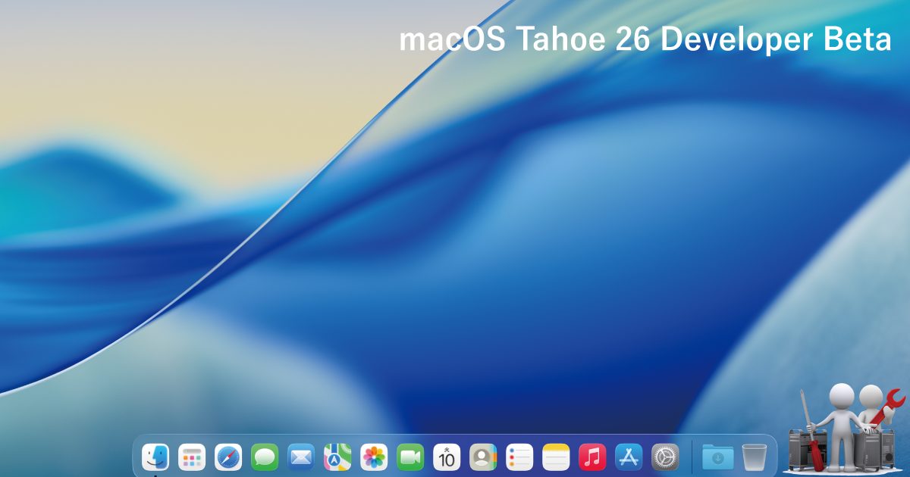910x477 pixels.
Task: Open the Notes app
Action: (x=555, y=457)
